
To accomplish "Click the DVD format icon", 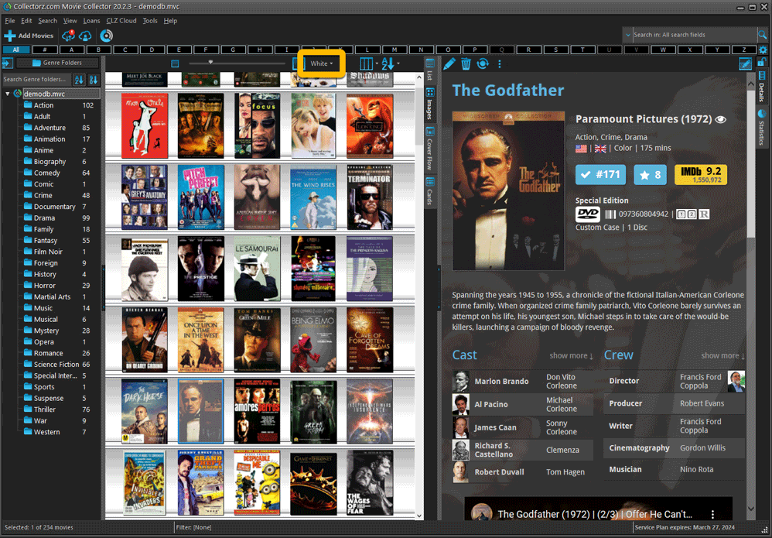I will pyautogui.click(x=588, y=214).
